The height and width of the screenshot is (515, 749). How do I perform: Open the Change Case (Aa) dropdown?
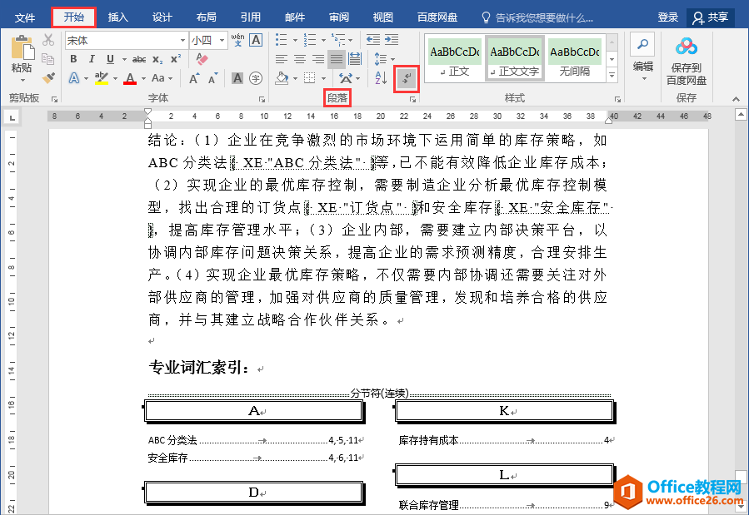[162, 78]
